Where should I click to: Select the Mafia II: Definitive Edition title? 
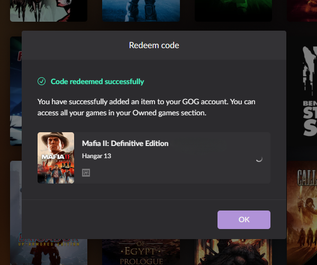125,143
